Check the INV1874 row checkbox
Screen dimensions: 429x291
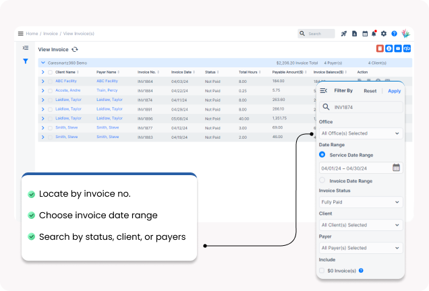click(x=50, y=100)
